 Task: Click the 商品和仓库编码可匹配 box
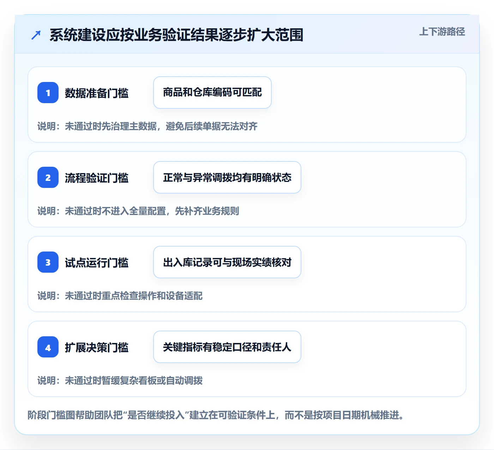point(212,93)
